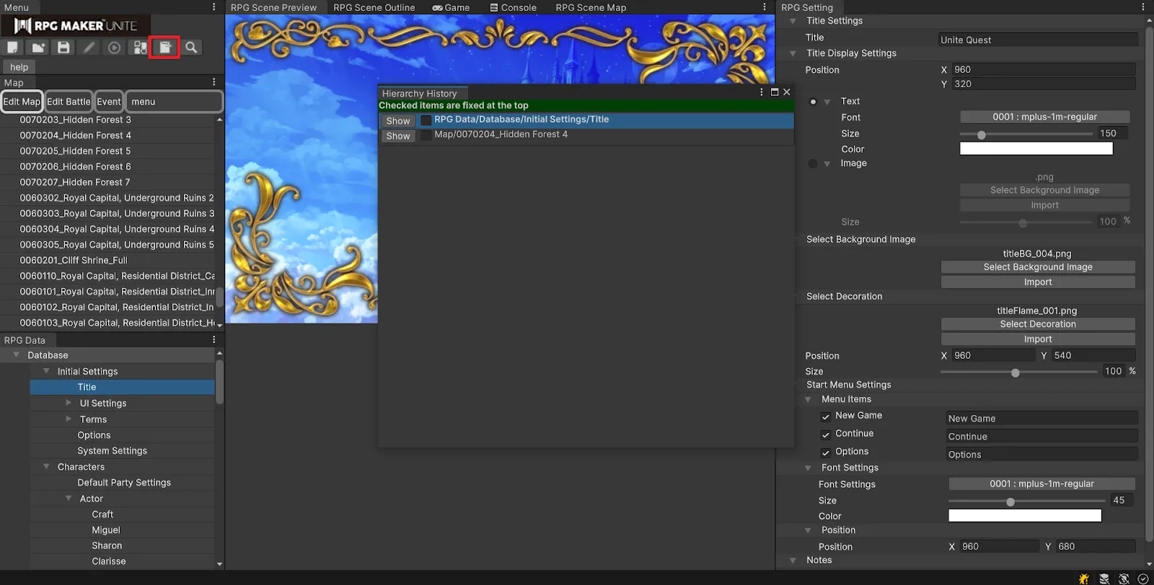Expand the UI Settings tree node
This screenshot has width=1154, height=585.
69,403
